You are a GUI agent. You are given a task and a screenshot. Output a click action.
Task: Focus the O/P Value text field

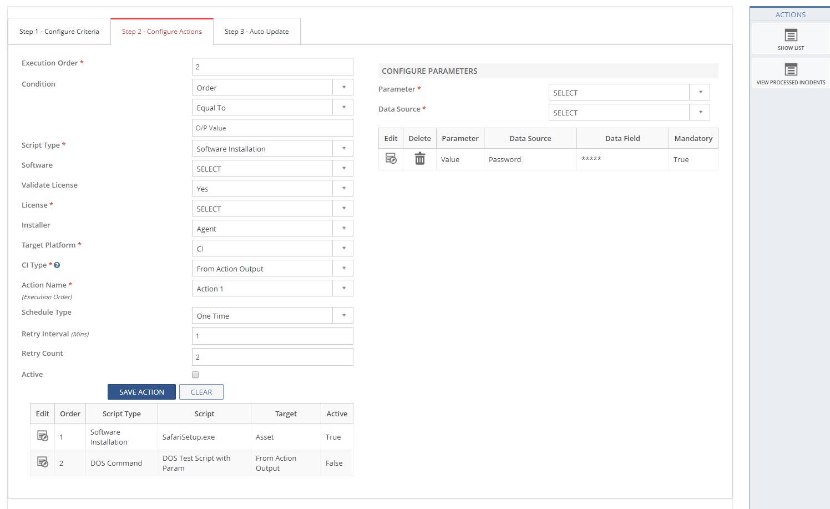tap(272, 128)
